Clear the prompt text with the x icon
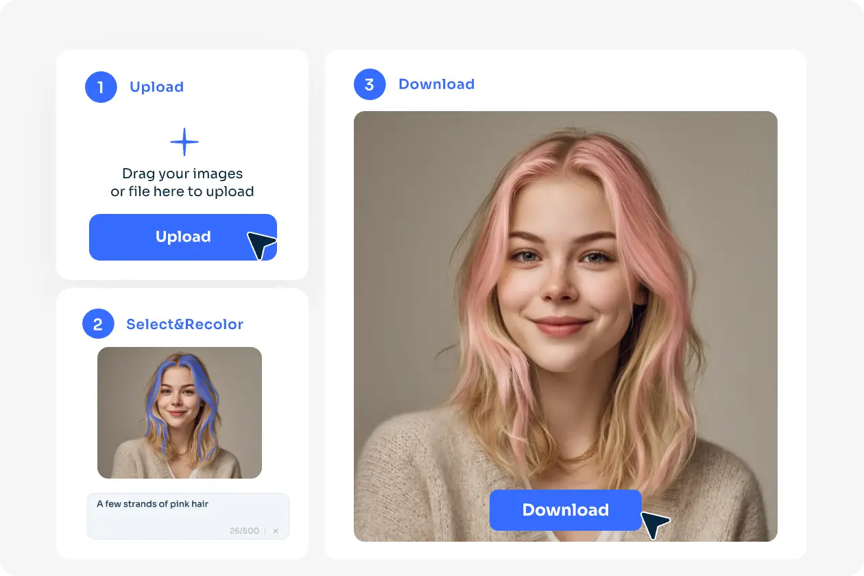This screenshot has width=864, height=576. coord(276,531)
